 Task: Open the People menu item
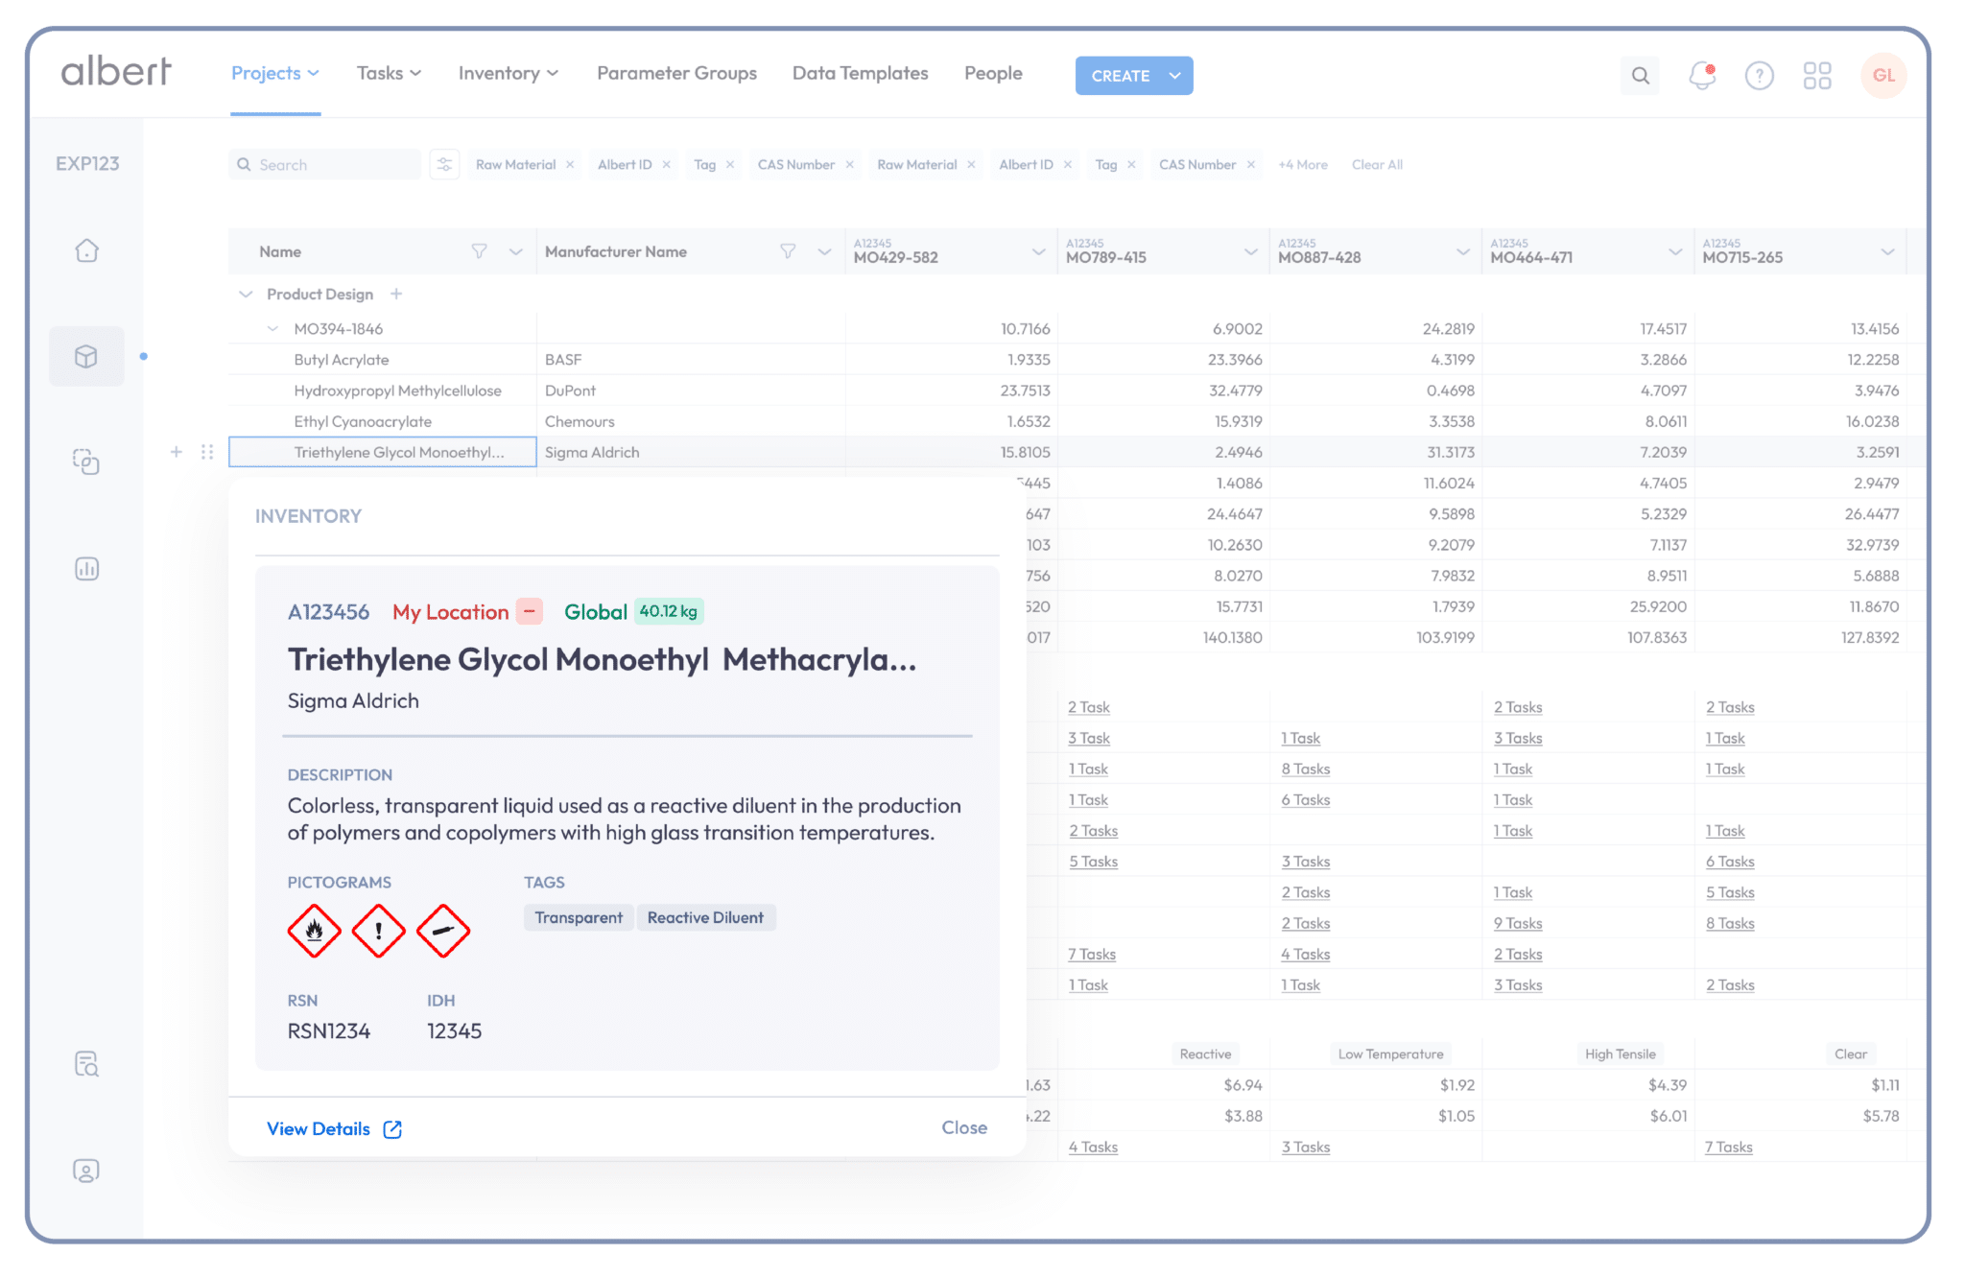993,73
